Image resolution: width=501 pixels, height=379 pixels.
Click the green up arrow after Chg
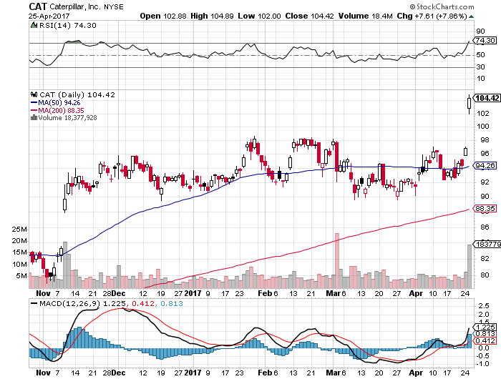[471, 16]
